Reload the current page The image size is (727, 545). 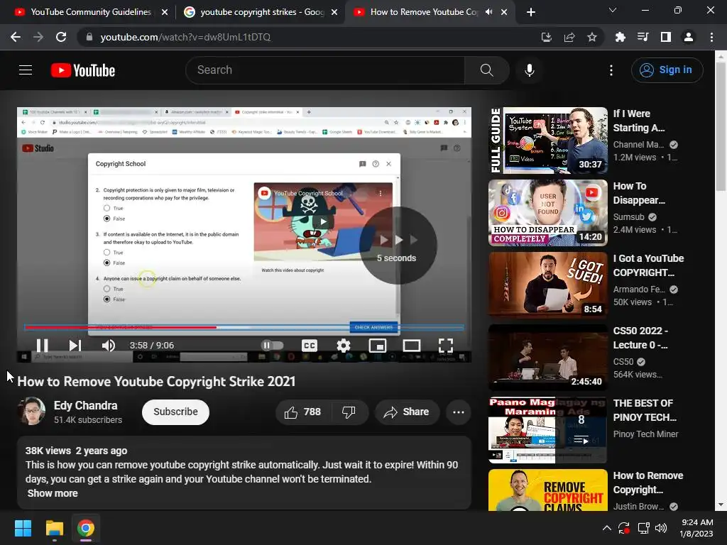tap(61, 37)
